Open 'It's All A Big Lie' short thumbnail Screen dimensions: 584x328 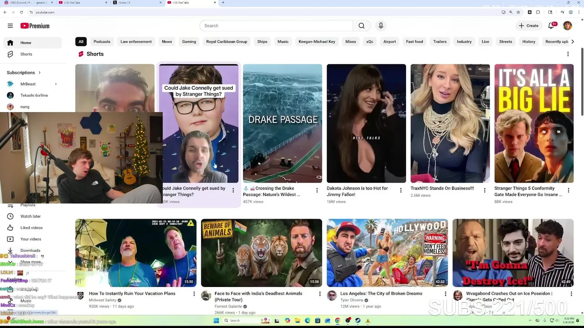(x=534, y=123)
